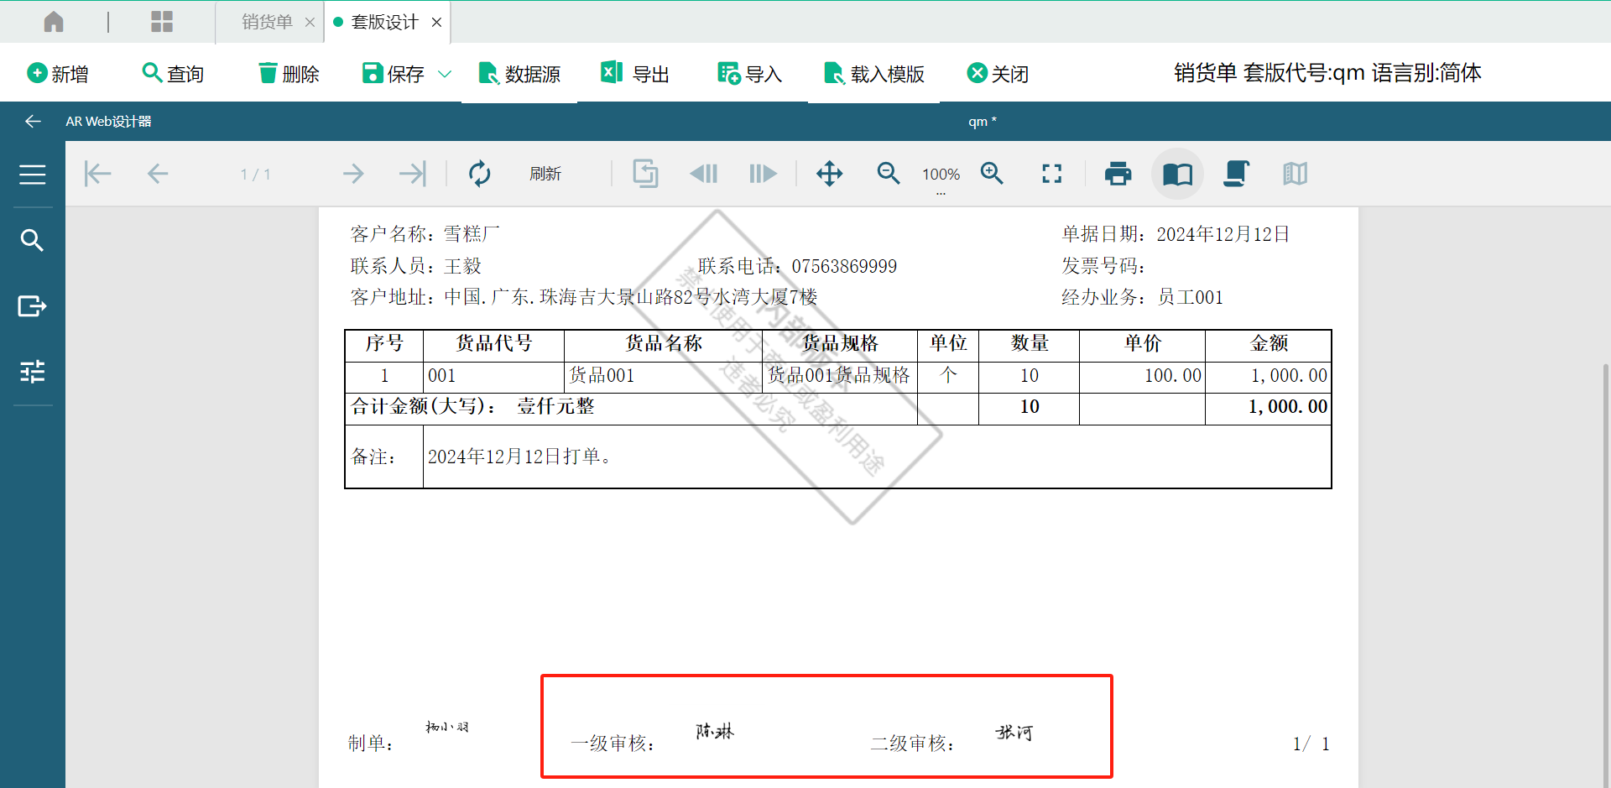Click the refresh circular arrow icon

pyautogui.click(x=479, y=174)
